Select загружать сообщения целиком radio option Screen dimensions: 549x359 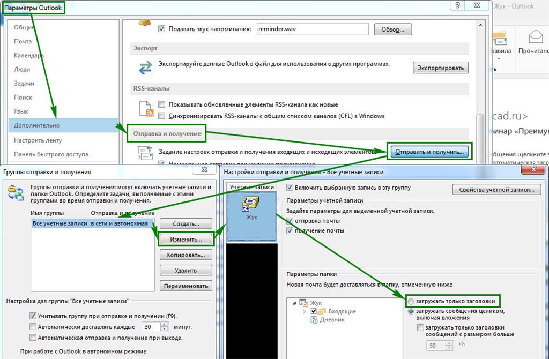pos(411,311)
